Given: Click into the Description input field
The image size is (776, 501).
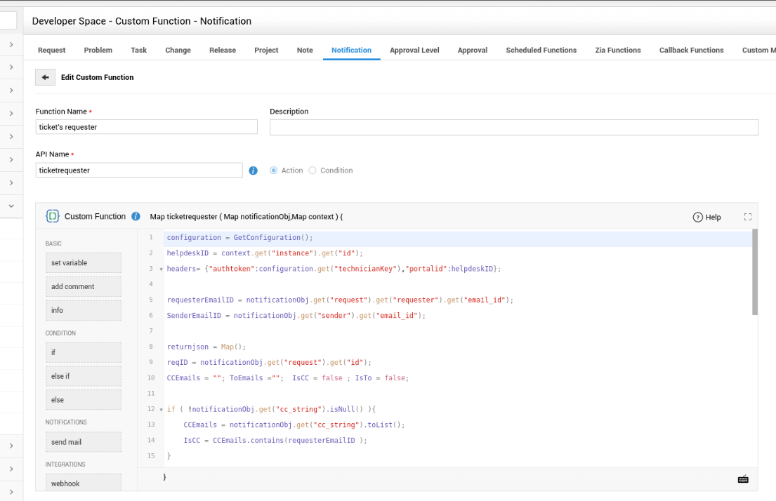Looking at the screenshot, I should [513, 127].
